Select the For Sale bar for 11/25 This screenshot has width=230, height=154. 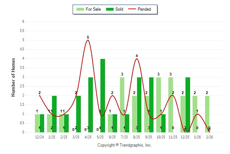171,105
